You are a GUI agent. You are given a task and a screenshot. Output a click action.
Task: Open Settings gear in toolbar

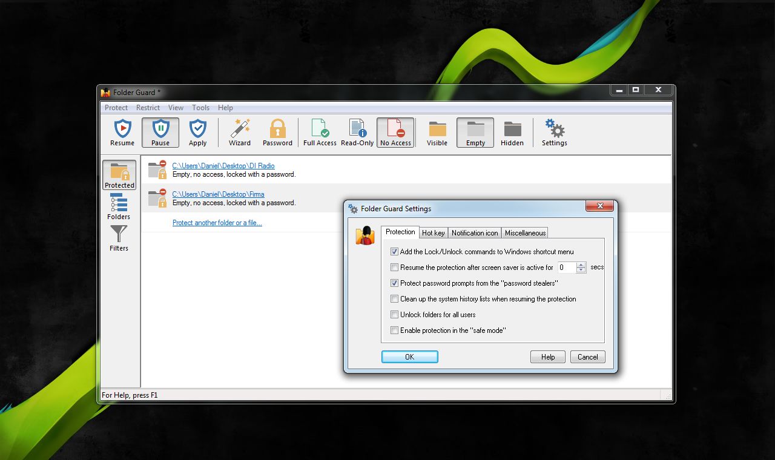pos(555,133)
